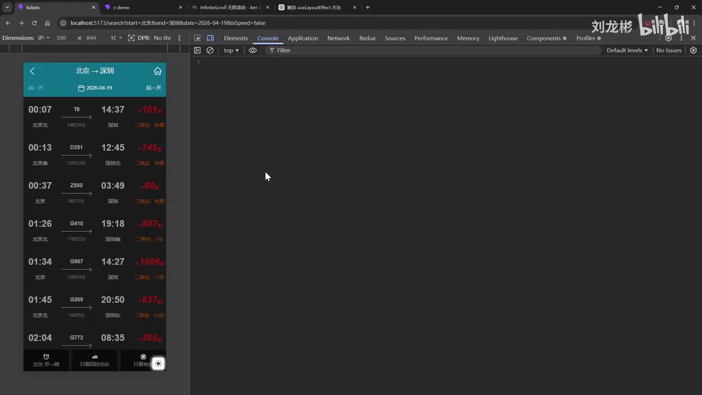
Task: Open the Performance tab
Action: coord(431,38)
